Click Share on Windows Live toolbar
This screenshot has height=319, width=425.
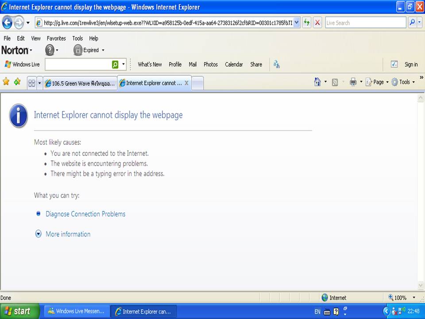pyautogui.click(x=256, y=64)
